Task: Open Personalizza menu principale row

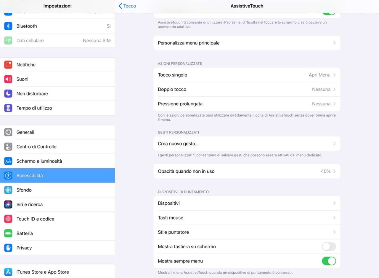Action: (x=247, y=43)
